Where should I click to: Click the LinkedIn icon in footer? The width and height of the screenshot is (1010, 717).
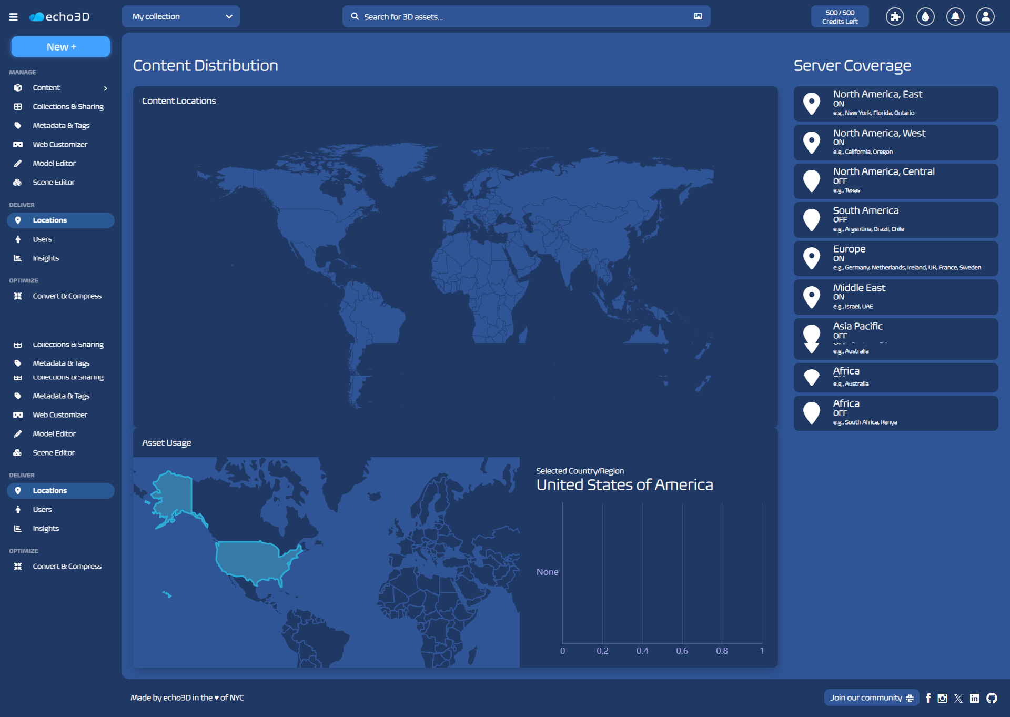pyautogui.click(x=975, y=698)
